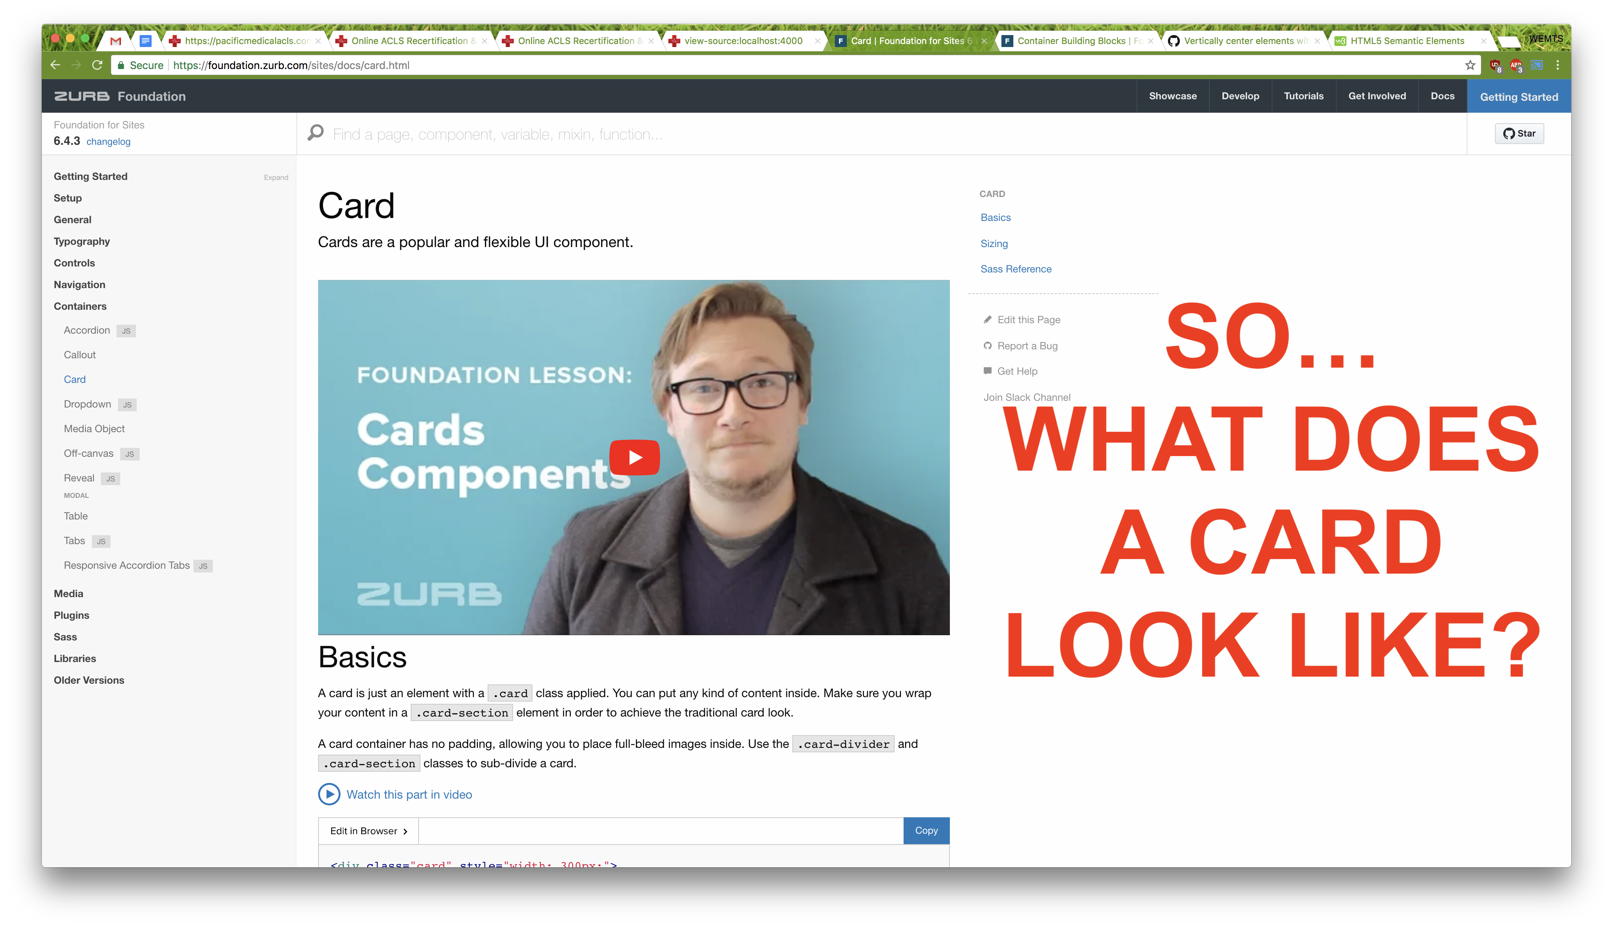Click the Edit this Page pencil icon
The height and width of the screenshot is (927, 1613).
pos(988,319)
